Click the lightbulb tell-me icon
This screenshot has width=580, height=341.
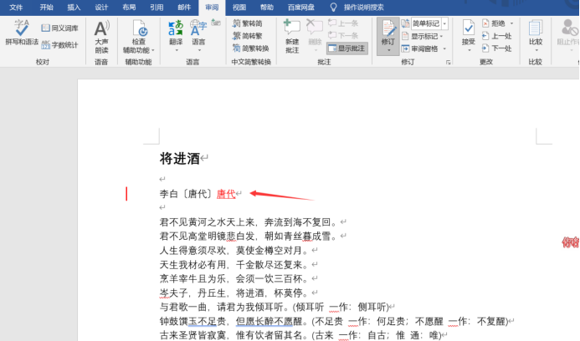(333, 7)
